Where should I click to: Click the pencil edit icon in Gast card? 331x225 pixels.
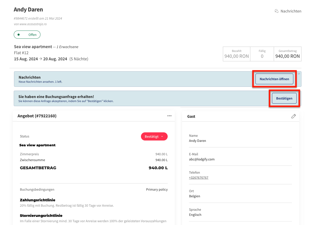pos(294,116)
